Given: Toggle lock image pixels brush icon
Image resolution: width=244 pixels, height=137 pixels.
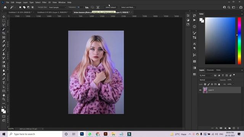Looking at the screenshot, I should coord(209,84).
